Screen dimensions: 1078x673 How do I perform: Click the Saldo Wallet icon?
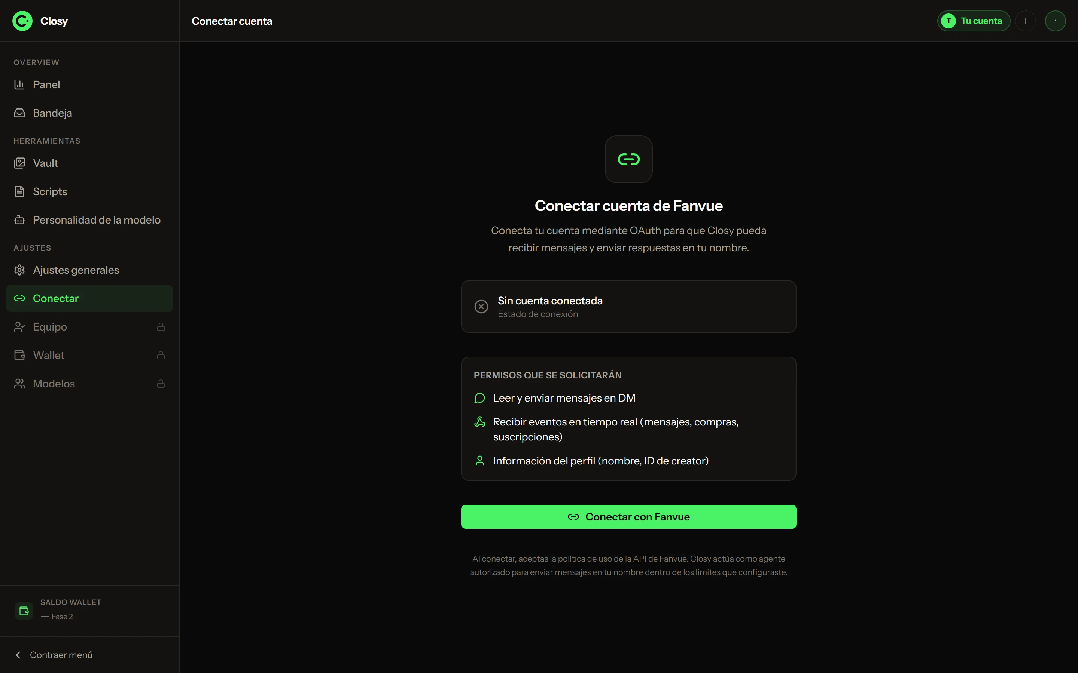point(24,611)
